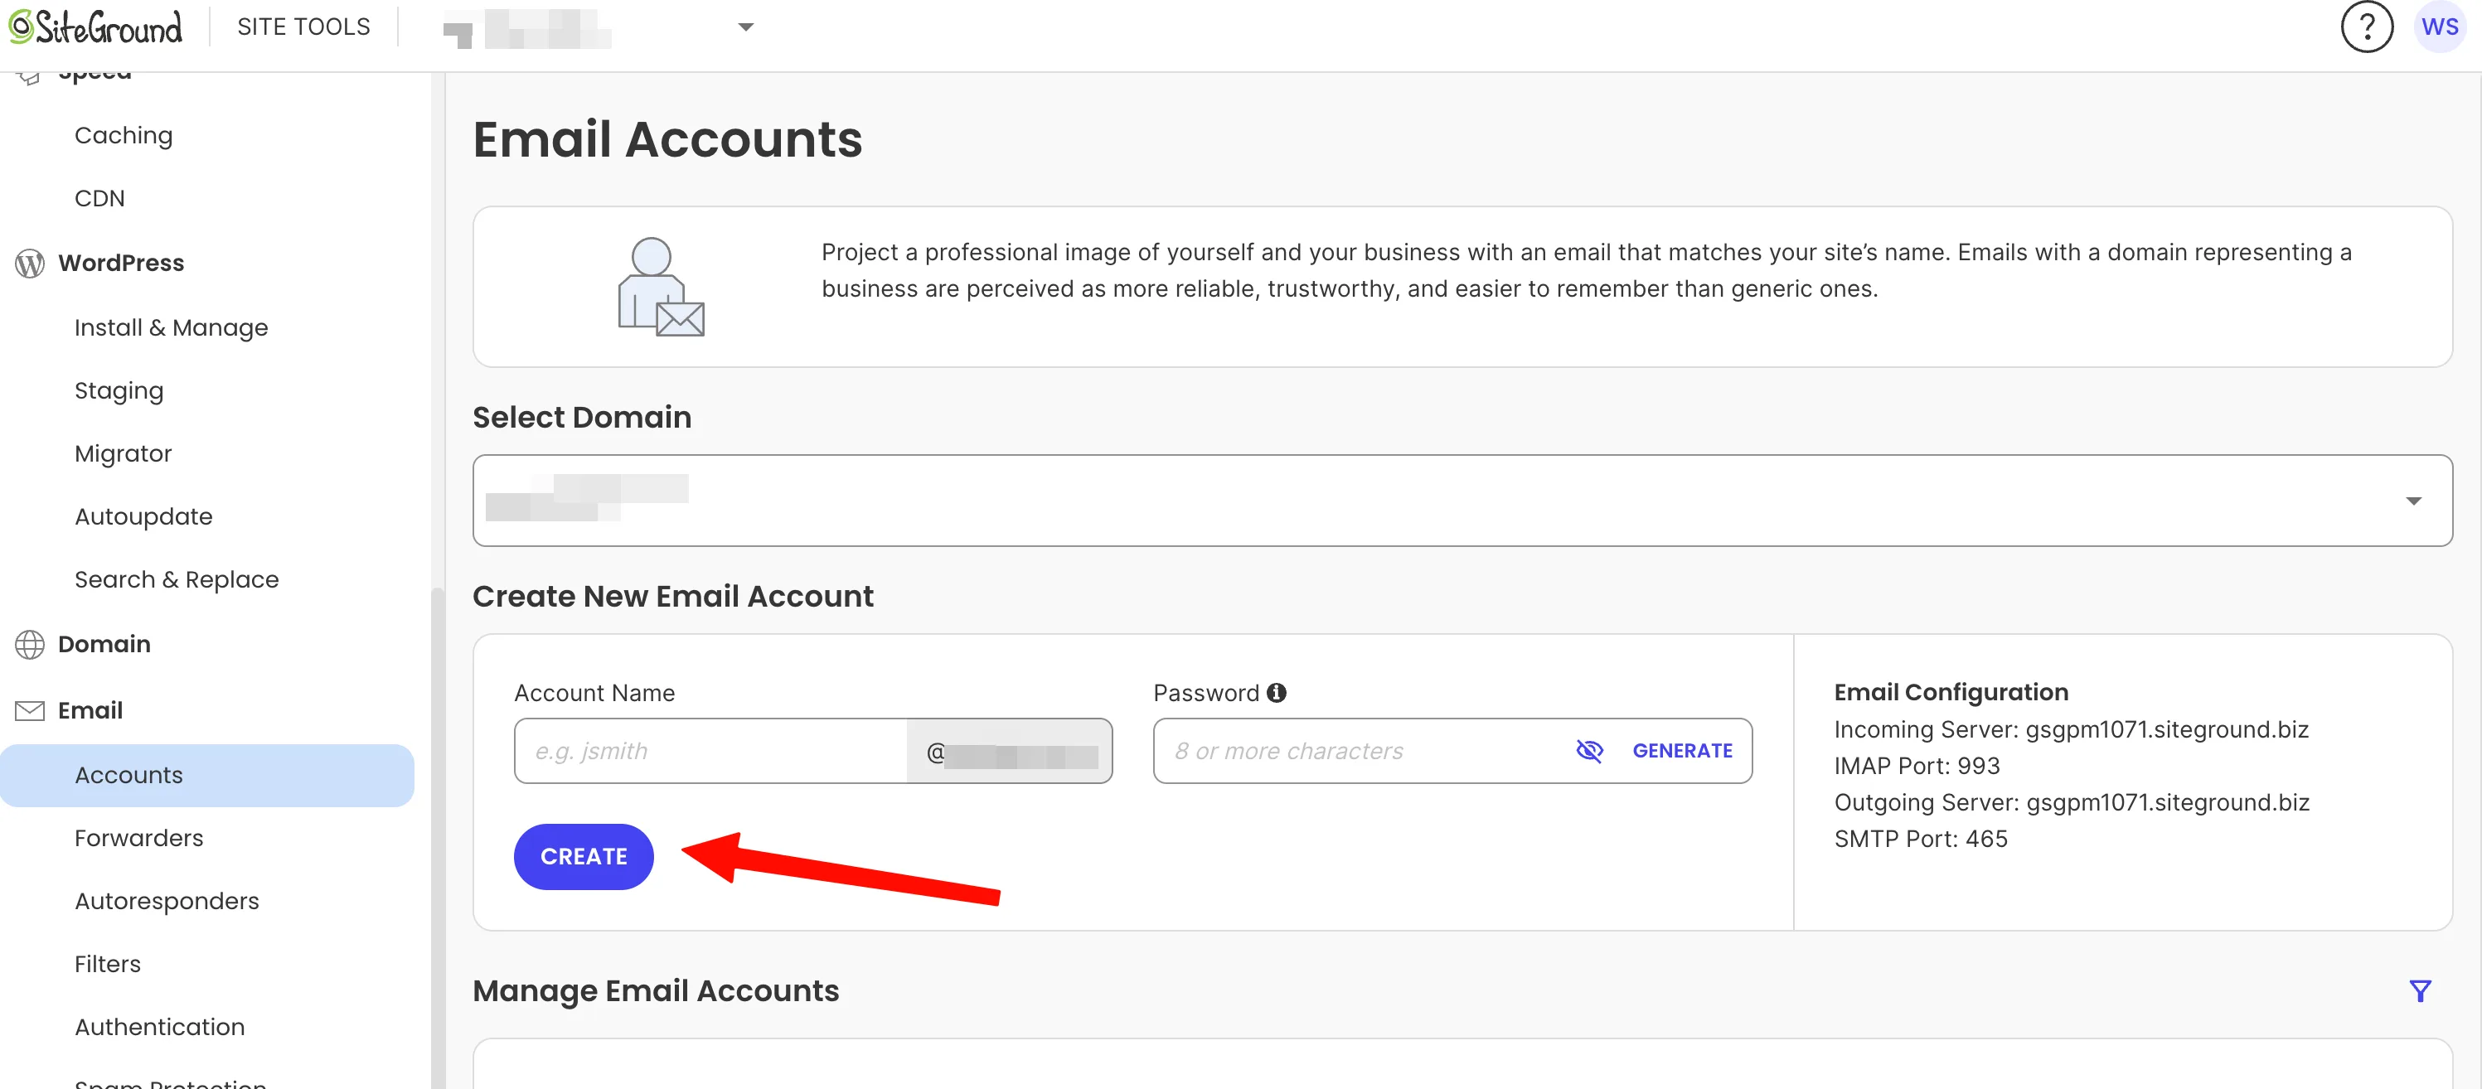Click the CREATE button

(583, 856)
